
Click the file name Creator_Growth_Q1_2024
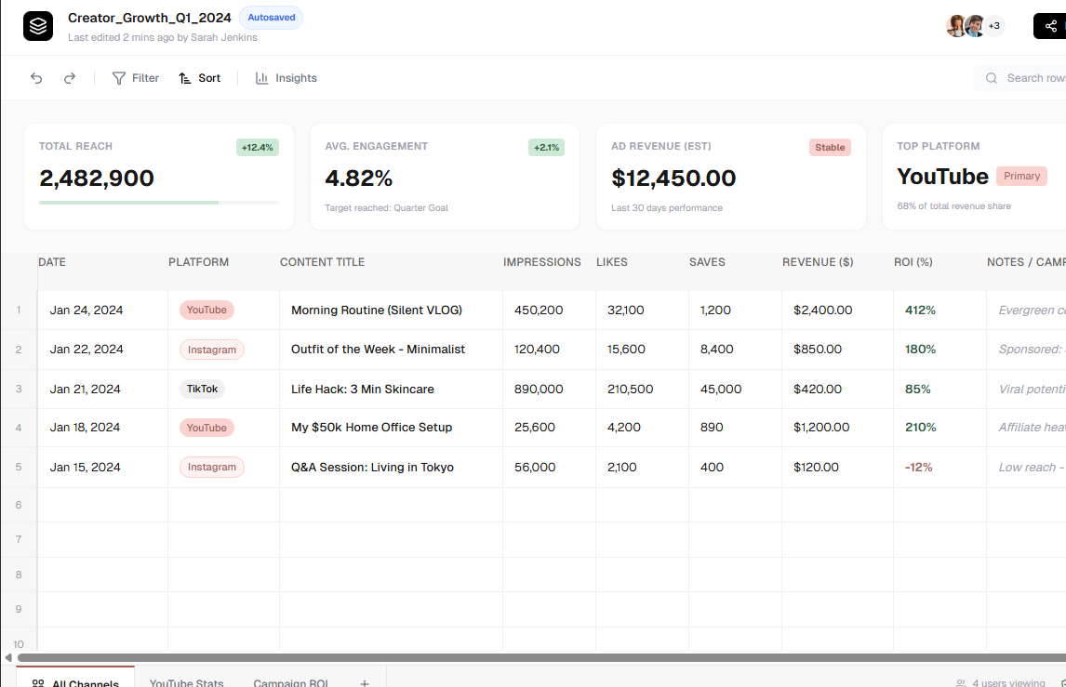[x=150, y=18]
